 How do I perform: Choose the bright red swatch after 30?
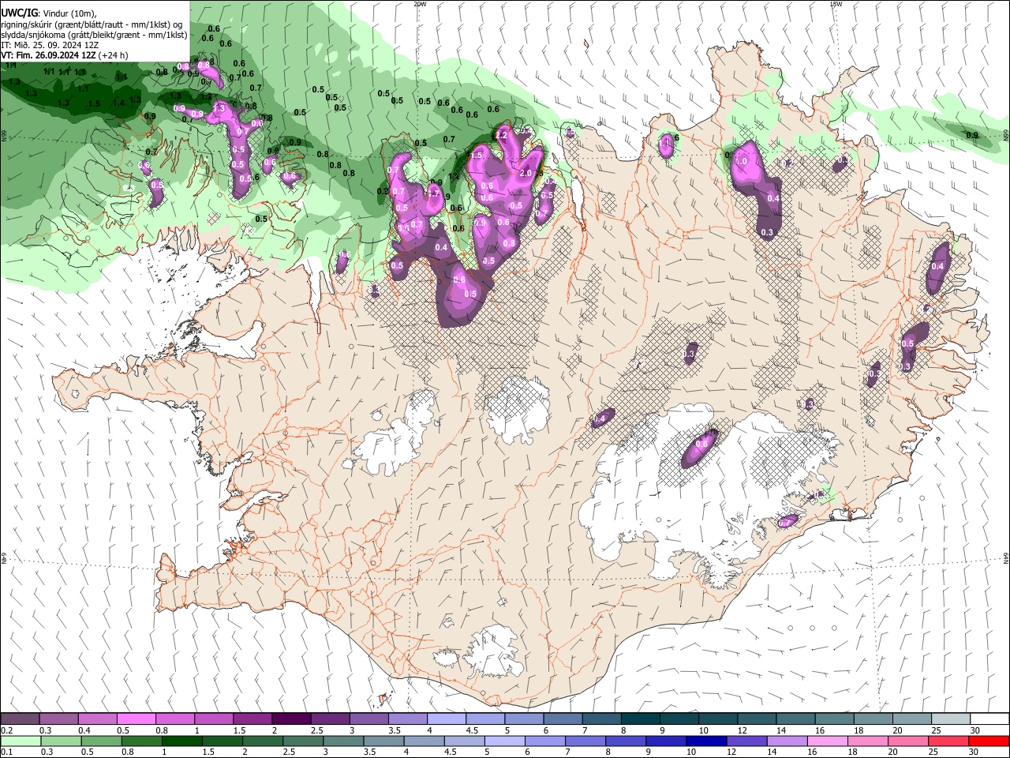pyautogui.click(x=988, y=741)
